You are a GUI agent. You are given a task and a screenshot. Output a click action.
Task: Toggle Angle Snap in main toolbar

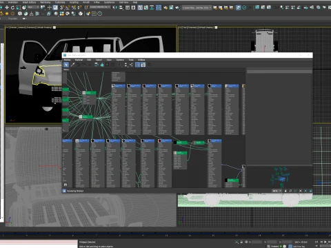pos(68,8)
